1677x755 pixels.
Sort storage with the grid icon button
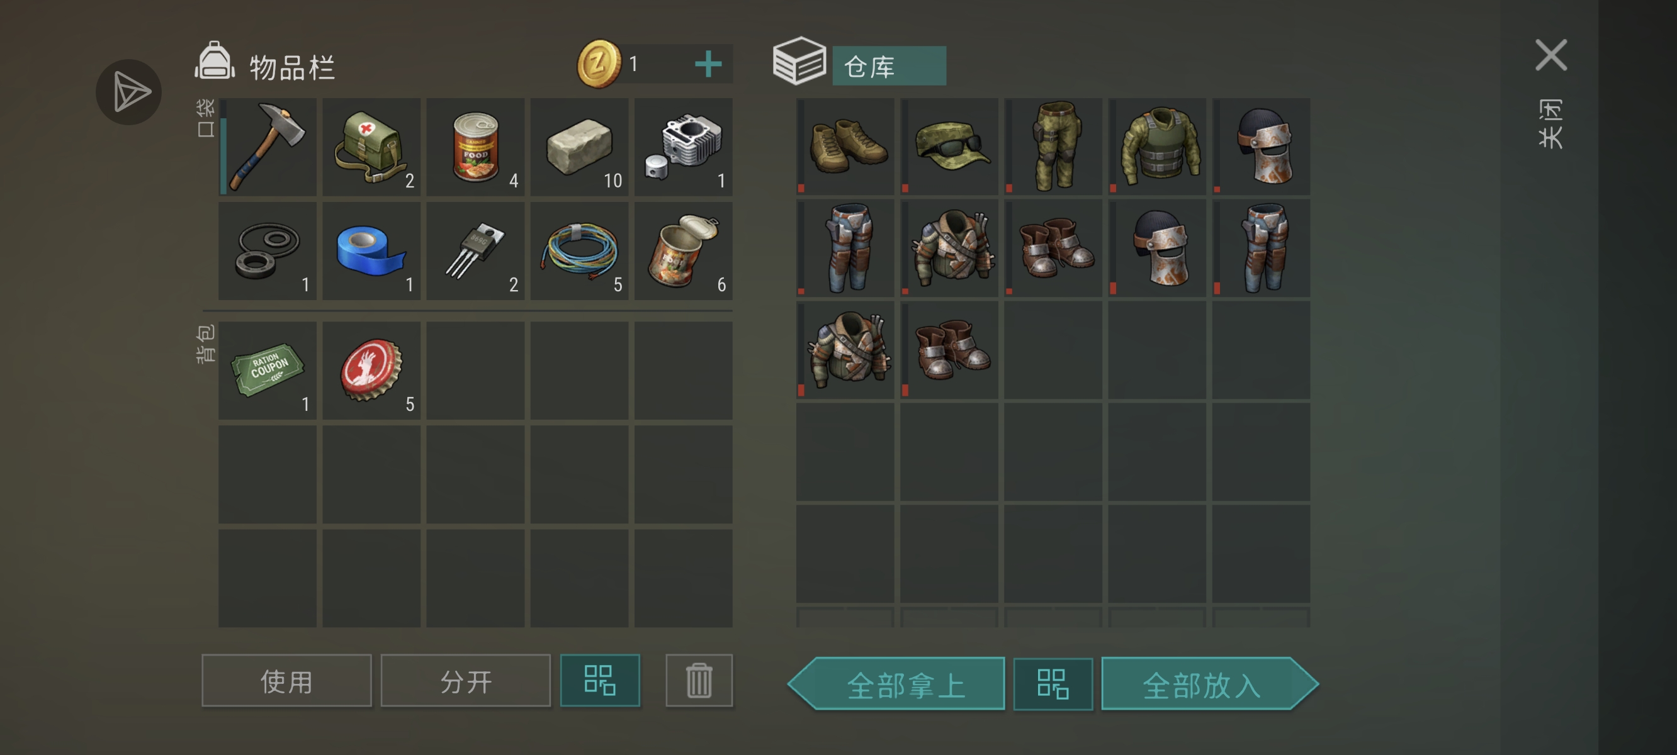pyautogui.click(x=1053, y=684)
